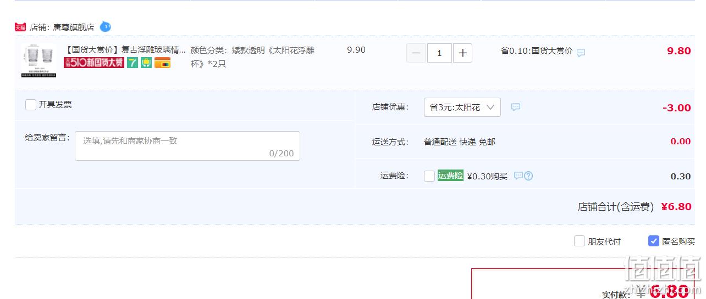Viewport: 706px width, 299px height.
Task: Click the unit price 9.90
Action: pos(356,50)
